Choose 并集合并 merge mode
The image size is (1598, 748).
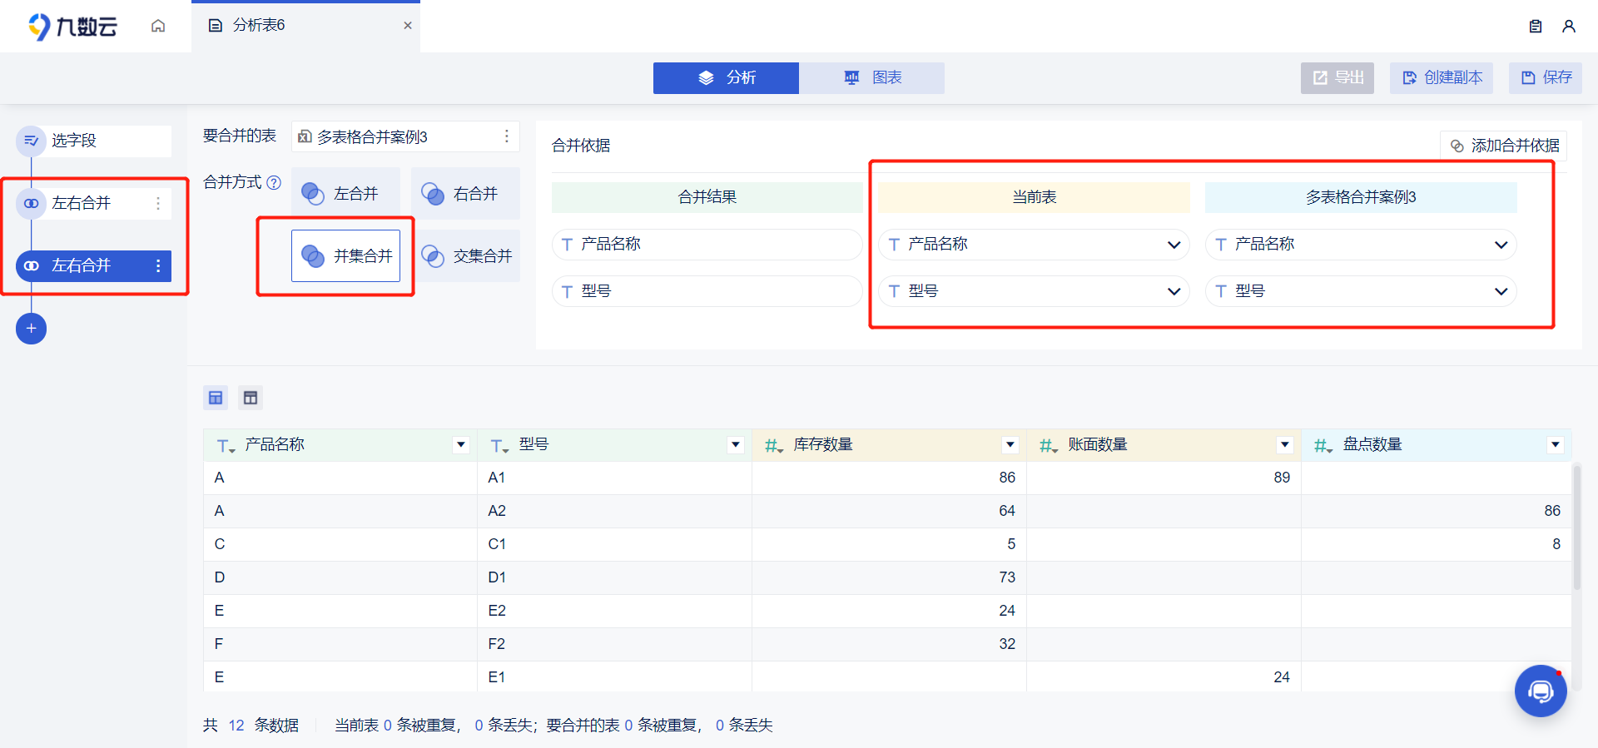[345, 256]
